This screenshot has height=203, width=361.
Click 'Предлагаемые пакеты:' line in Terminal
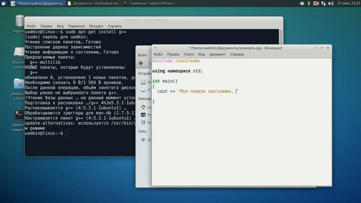click(x=50, y=57)
